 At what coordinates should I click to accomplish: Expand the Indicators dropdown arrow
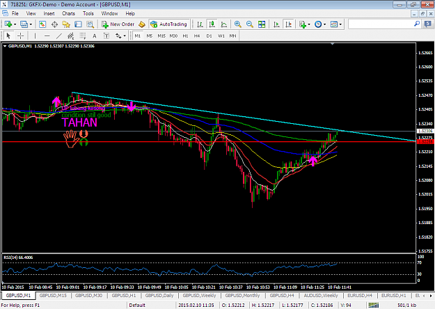point(309,24)
